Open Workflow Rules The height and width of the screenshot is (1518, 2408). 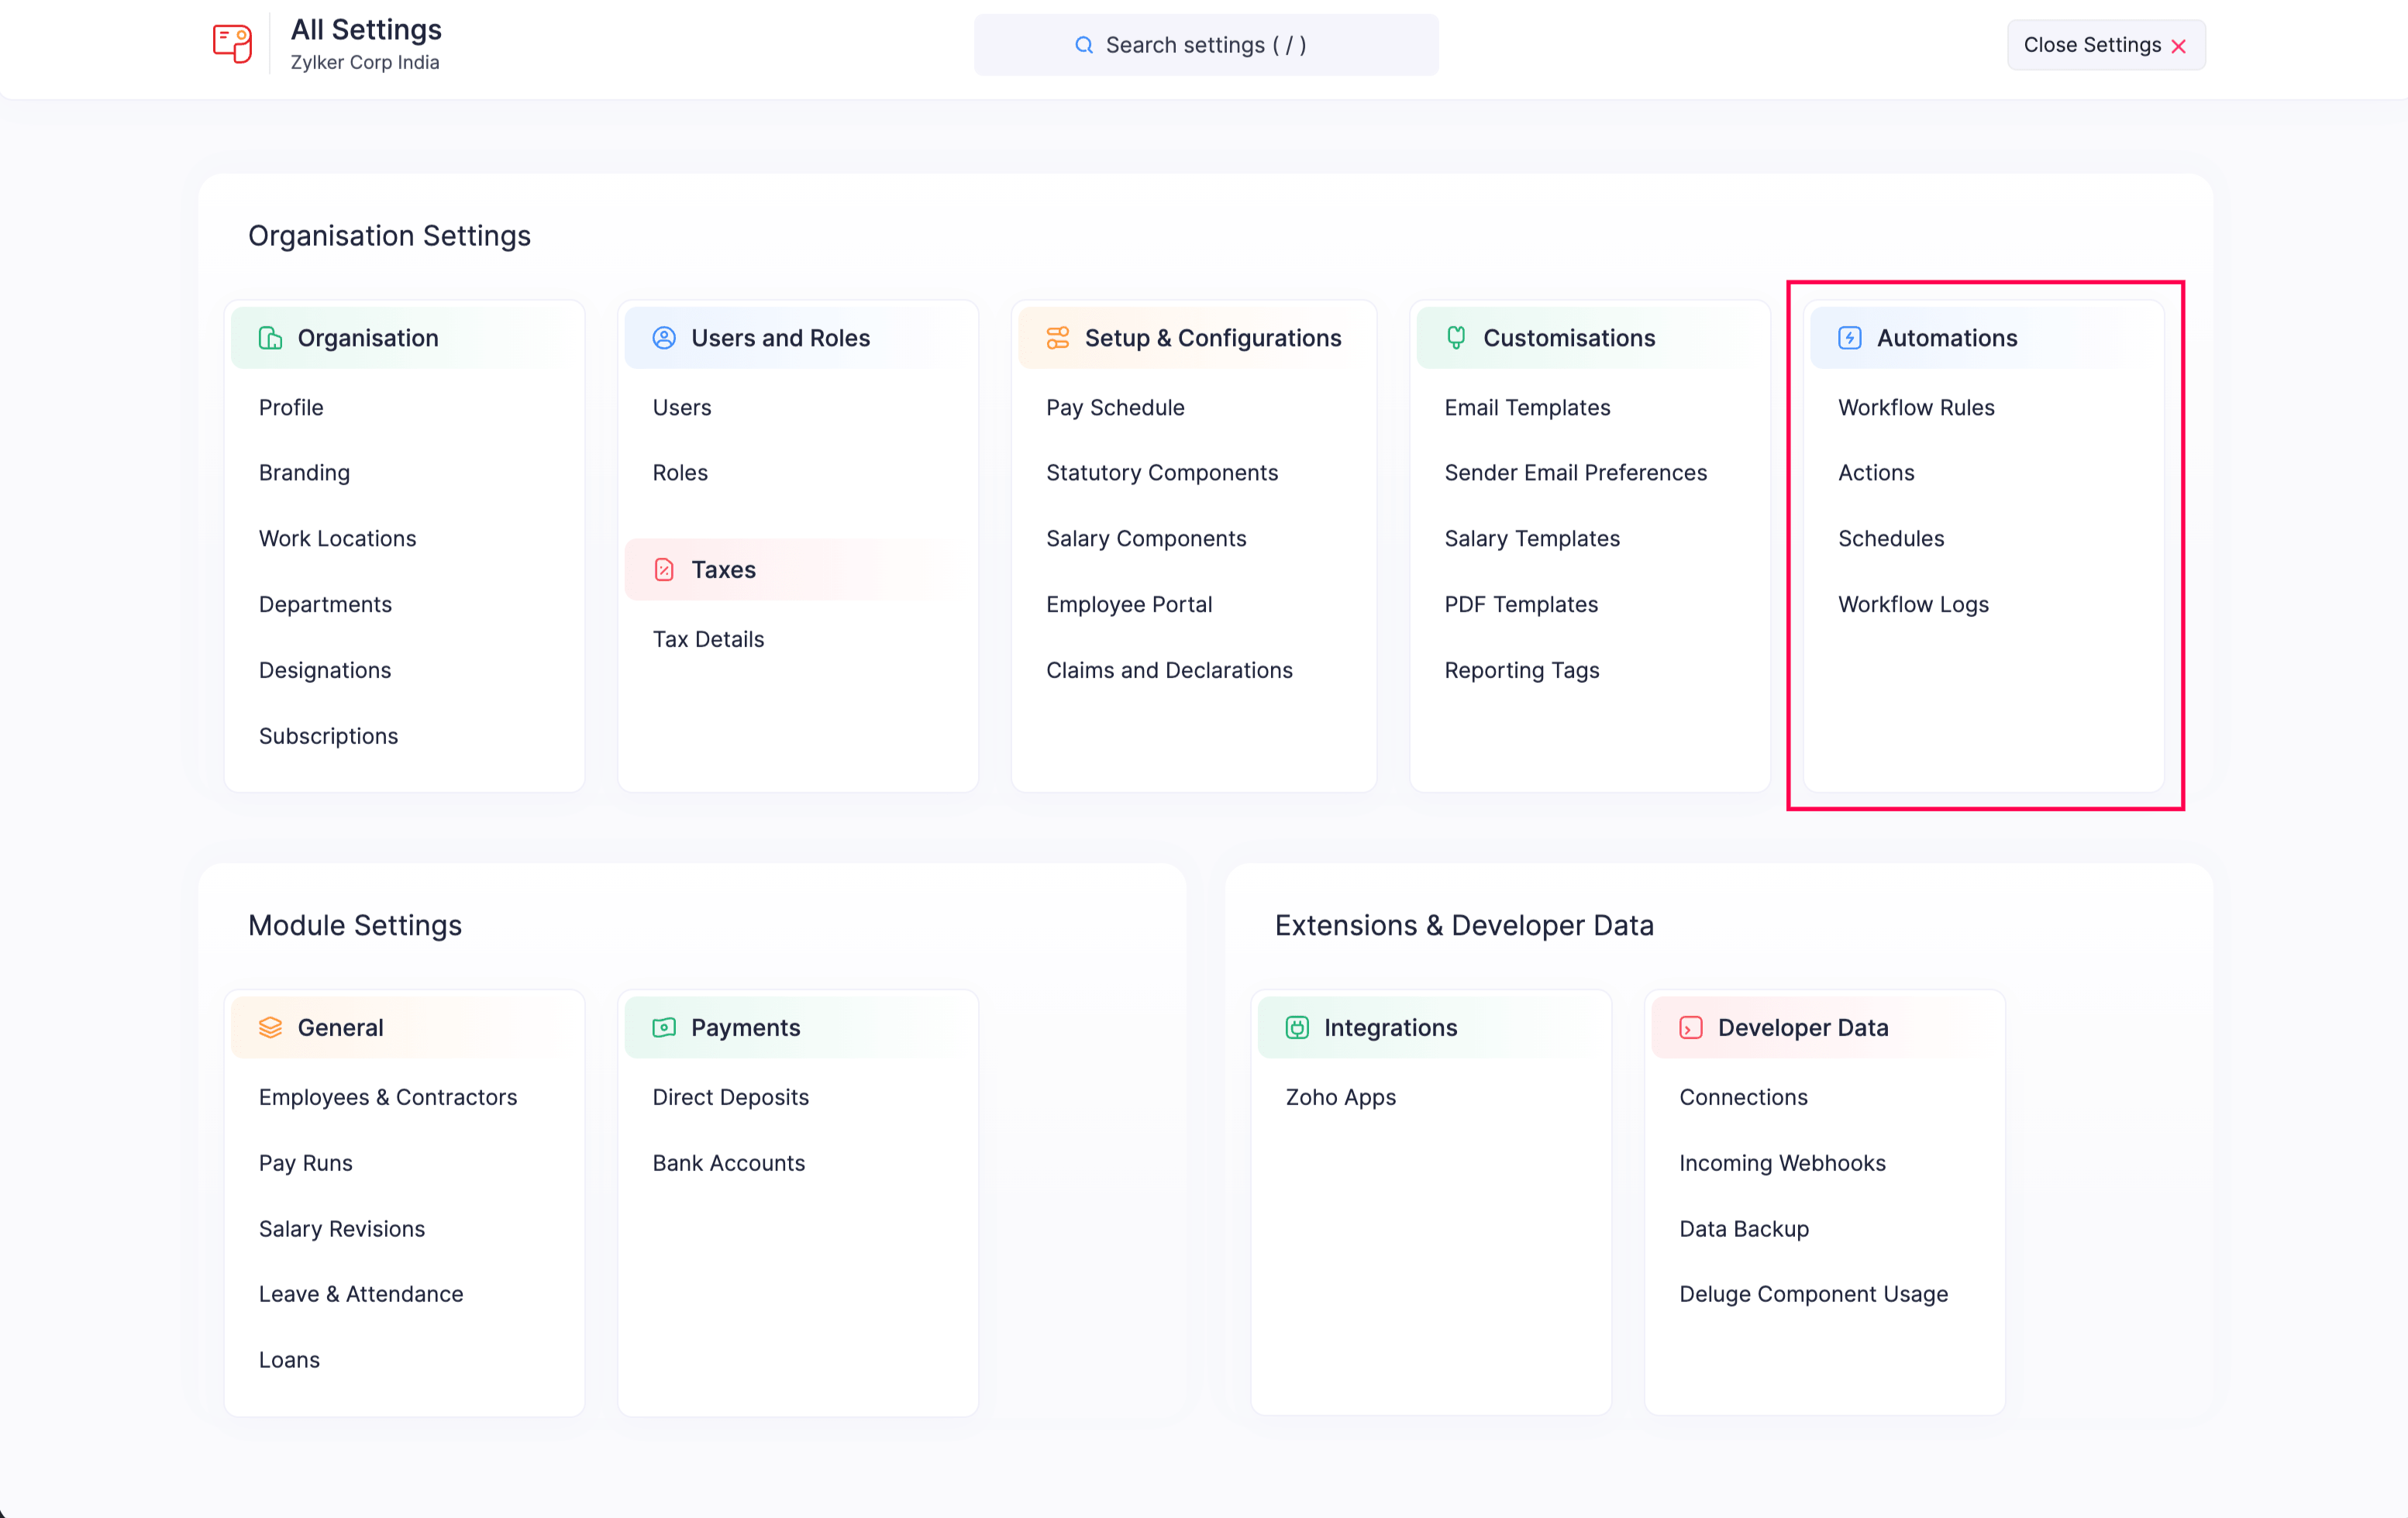[1916, 408]
